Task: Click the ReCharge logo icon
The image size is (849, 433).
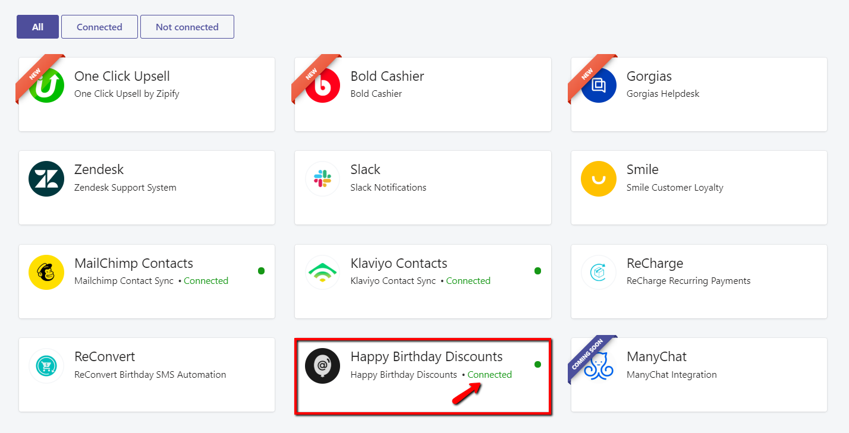Action: pos(599,272)
